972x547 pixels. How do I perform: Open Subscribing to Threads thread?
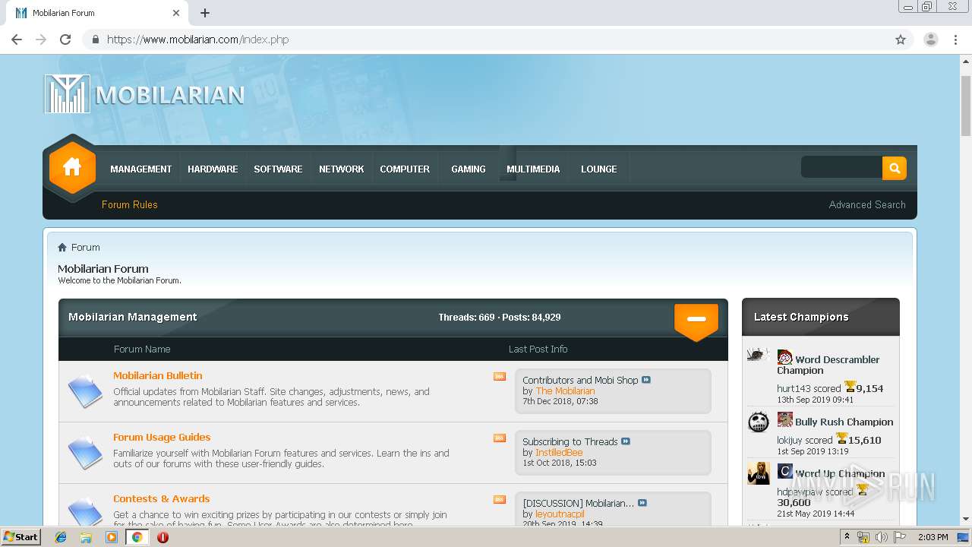click(x=570, y=441)
